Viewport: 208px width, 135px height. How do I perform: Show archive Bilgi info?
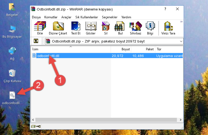coord(150,28)
